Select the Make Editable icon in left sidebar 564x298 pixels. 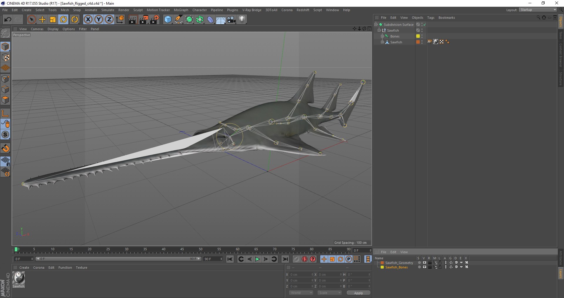tap(6, 33)
